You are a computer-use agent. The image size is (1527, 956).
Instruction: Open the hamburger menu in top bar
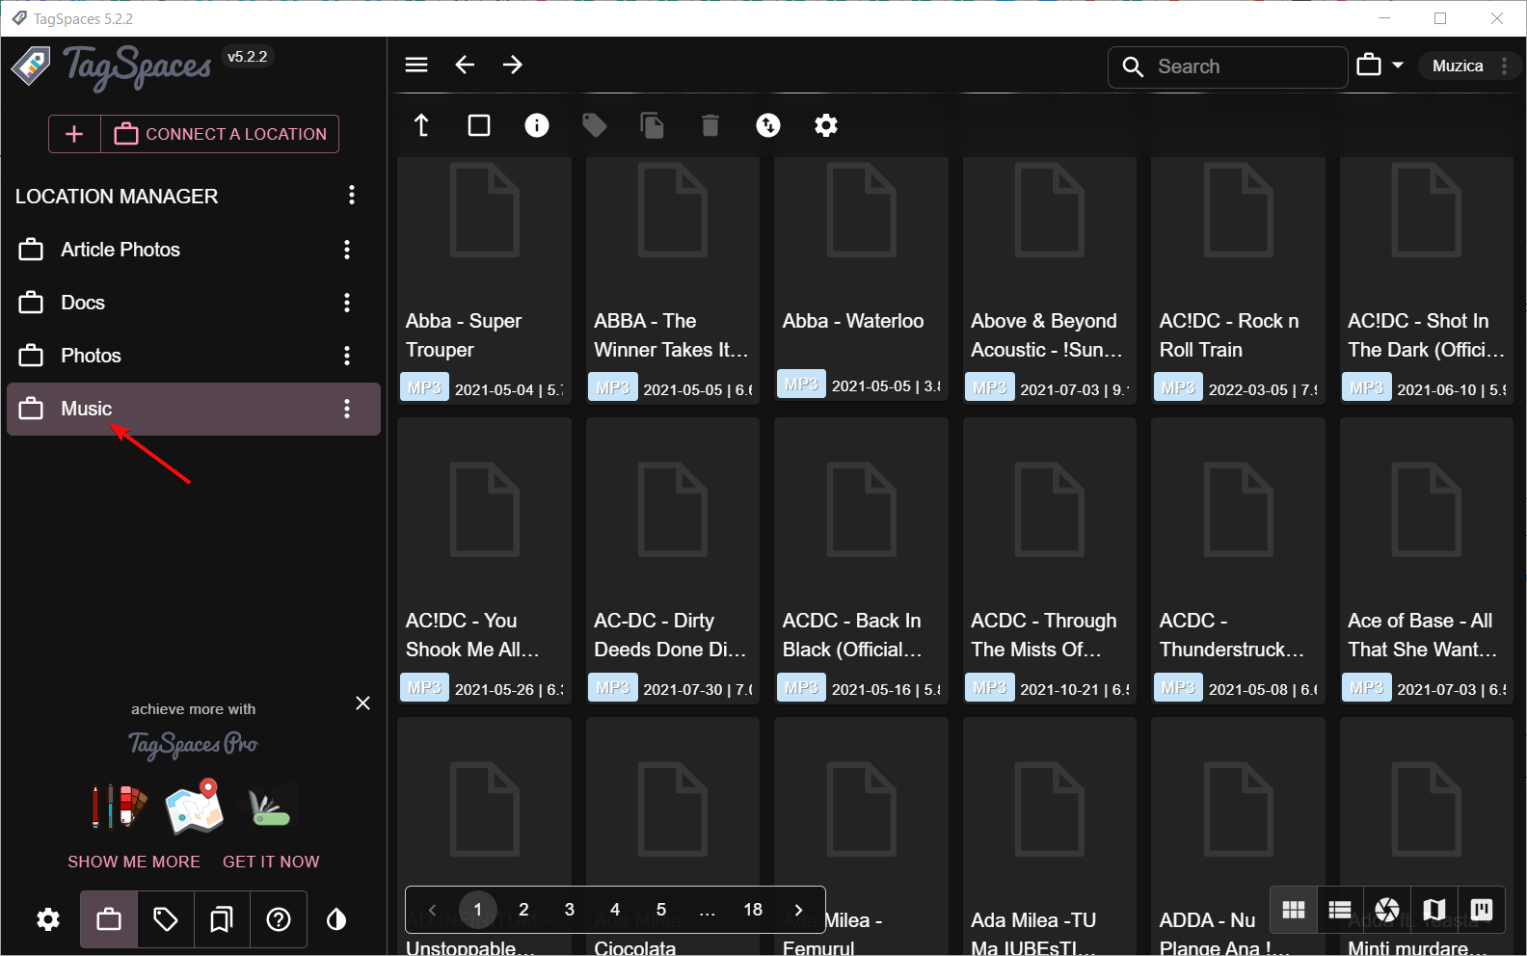(416, 65)
